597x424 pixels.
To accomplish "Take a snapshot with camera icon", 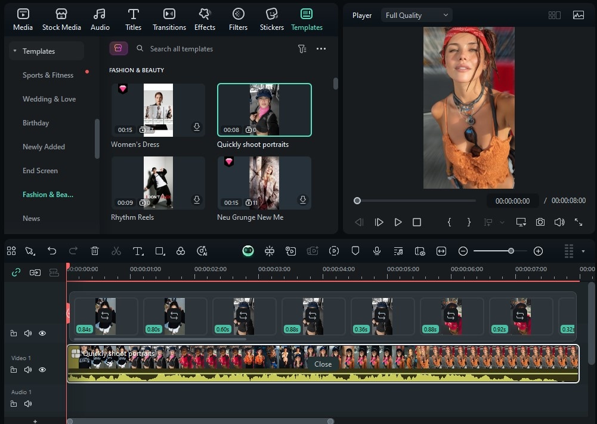I will click(x=540, y=222).
